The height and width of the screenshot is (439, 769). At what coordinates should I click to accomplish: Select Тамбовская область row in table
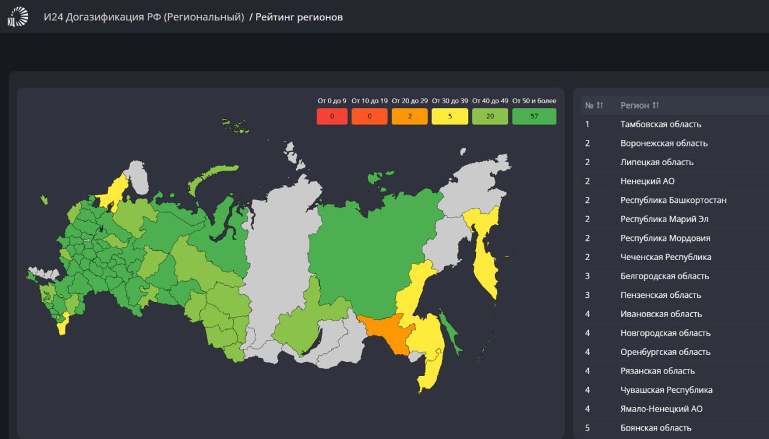(x=660, y=124)
